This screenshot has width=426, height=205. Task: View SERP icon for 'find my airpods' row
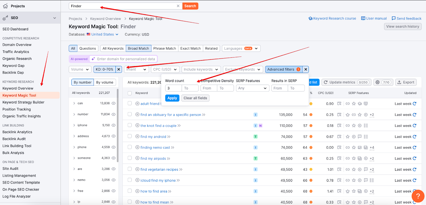pyautogui.click(x=339, y=158)
